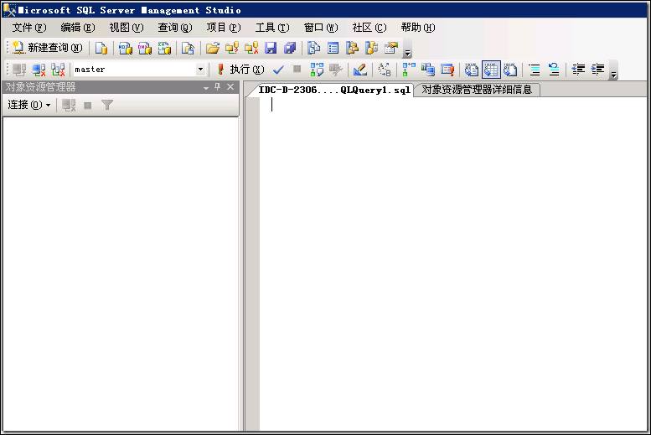The height and width of the screenshot is (435, 651).
Task: Start an Analysis Services MDX Query
Action: [126, 48]
